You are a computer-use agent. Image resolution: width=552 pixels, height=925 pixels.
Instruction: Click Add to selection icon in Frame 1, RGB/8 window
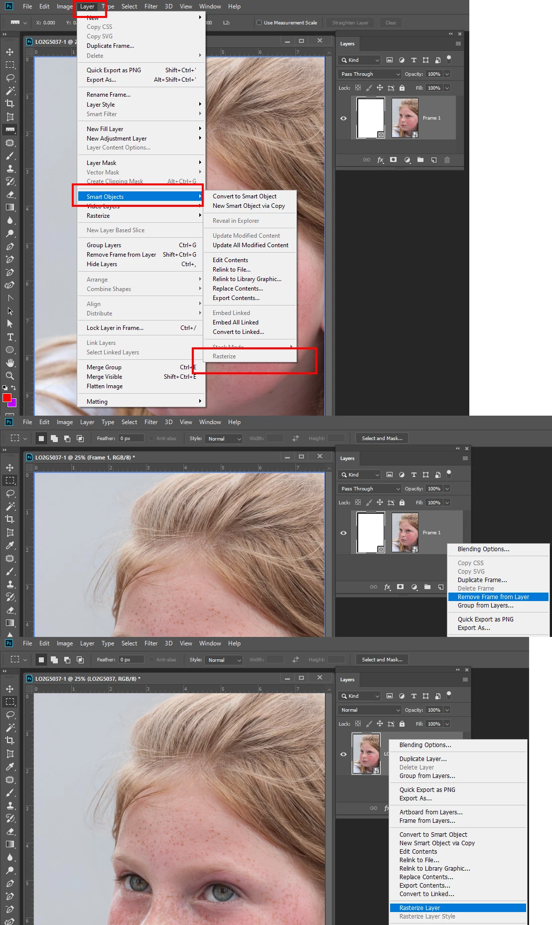tap(54, 439)
